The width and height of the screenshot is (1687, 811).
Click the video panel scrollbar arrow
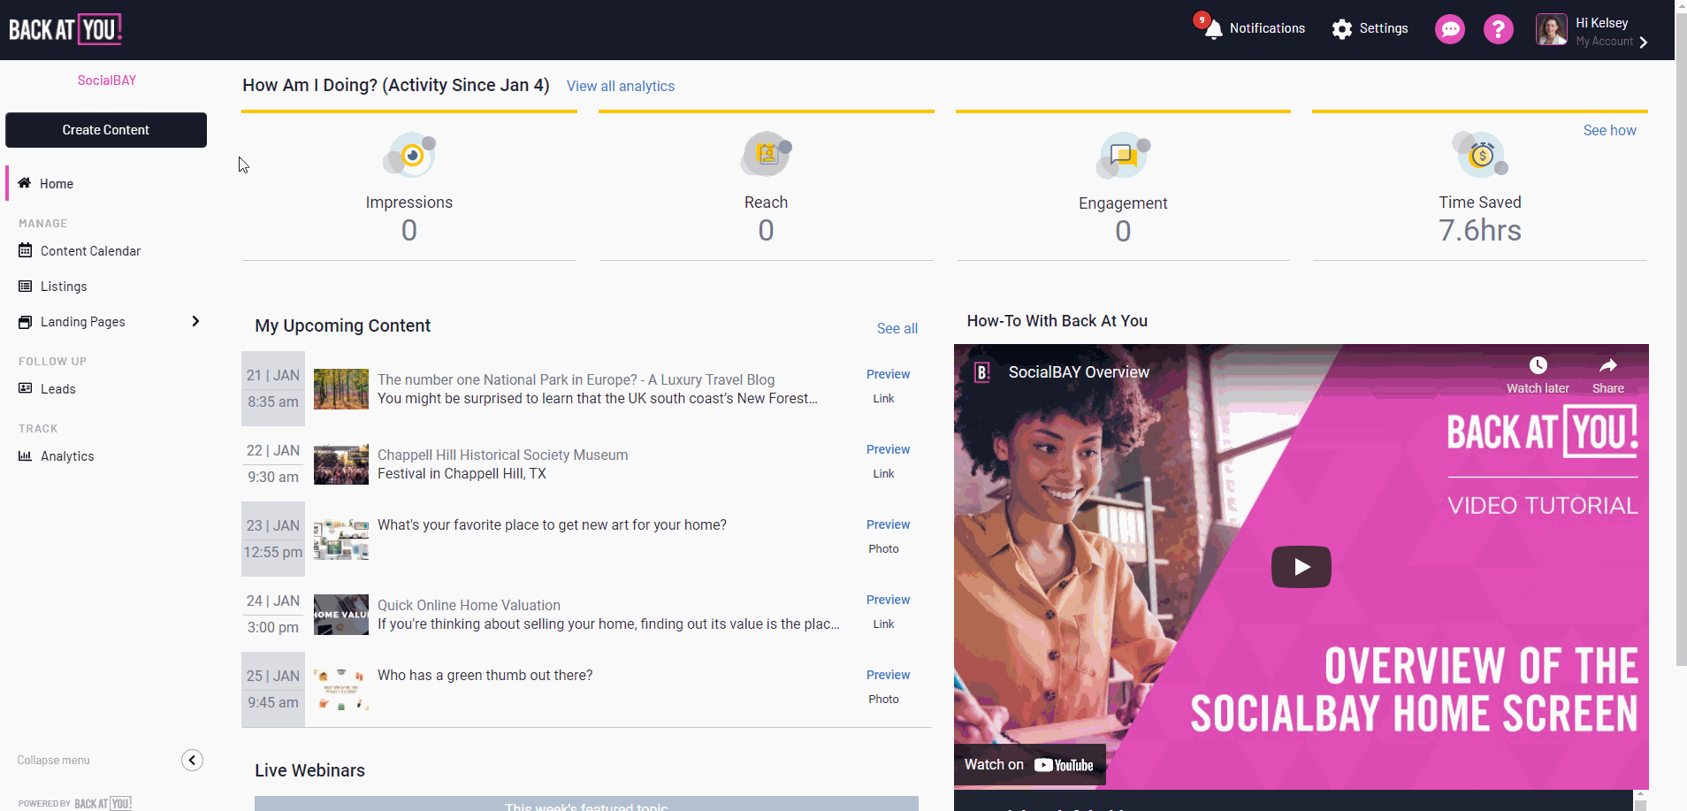pos(1641,794)
